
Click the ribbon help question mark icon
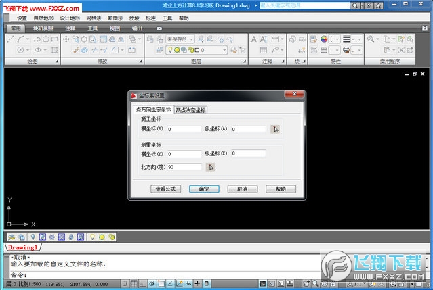click(425, 28)
